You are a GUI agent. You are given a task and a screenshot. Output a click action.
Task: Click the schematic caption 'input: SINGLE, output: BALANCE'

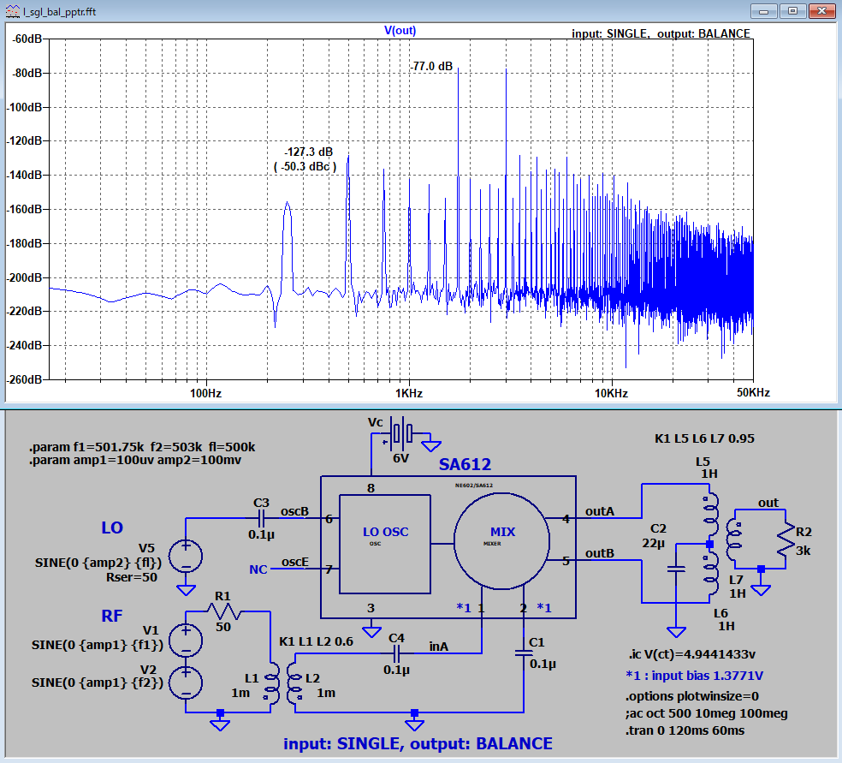click(x=418, y=743)
